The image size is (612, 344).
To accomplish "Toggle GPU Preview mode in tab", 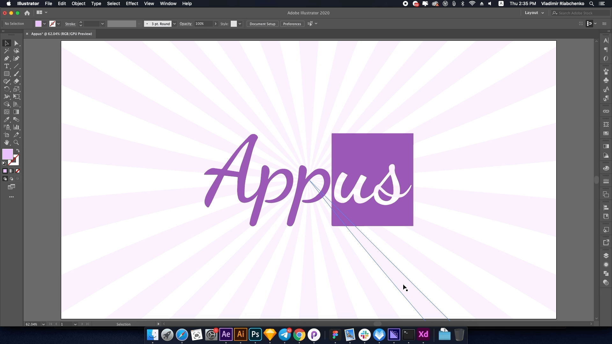I will pos(62,33).
